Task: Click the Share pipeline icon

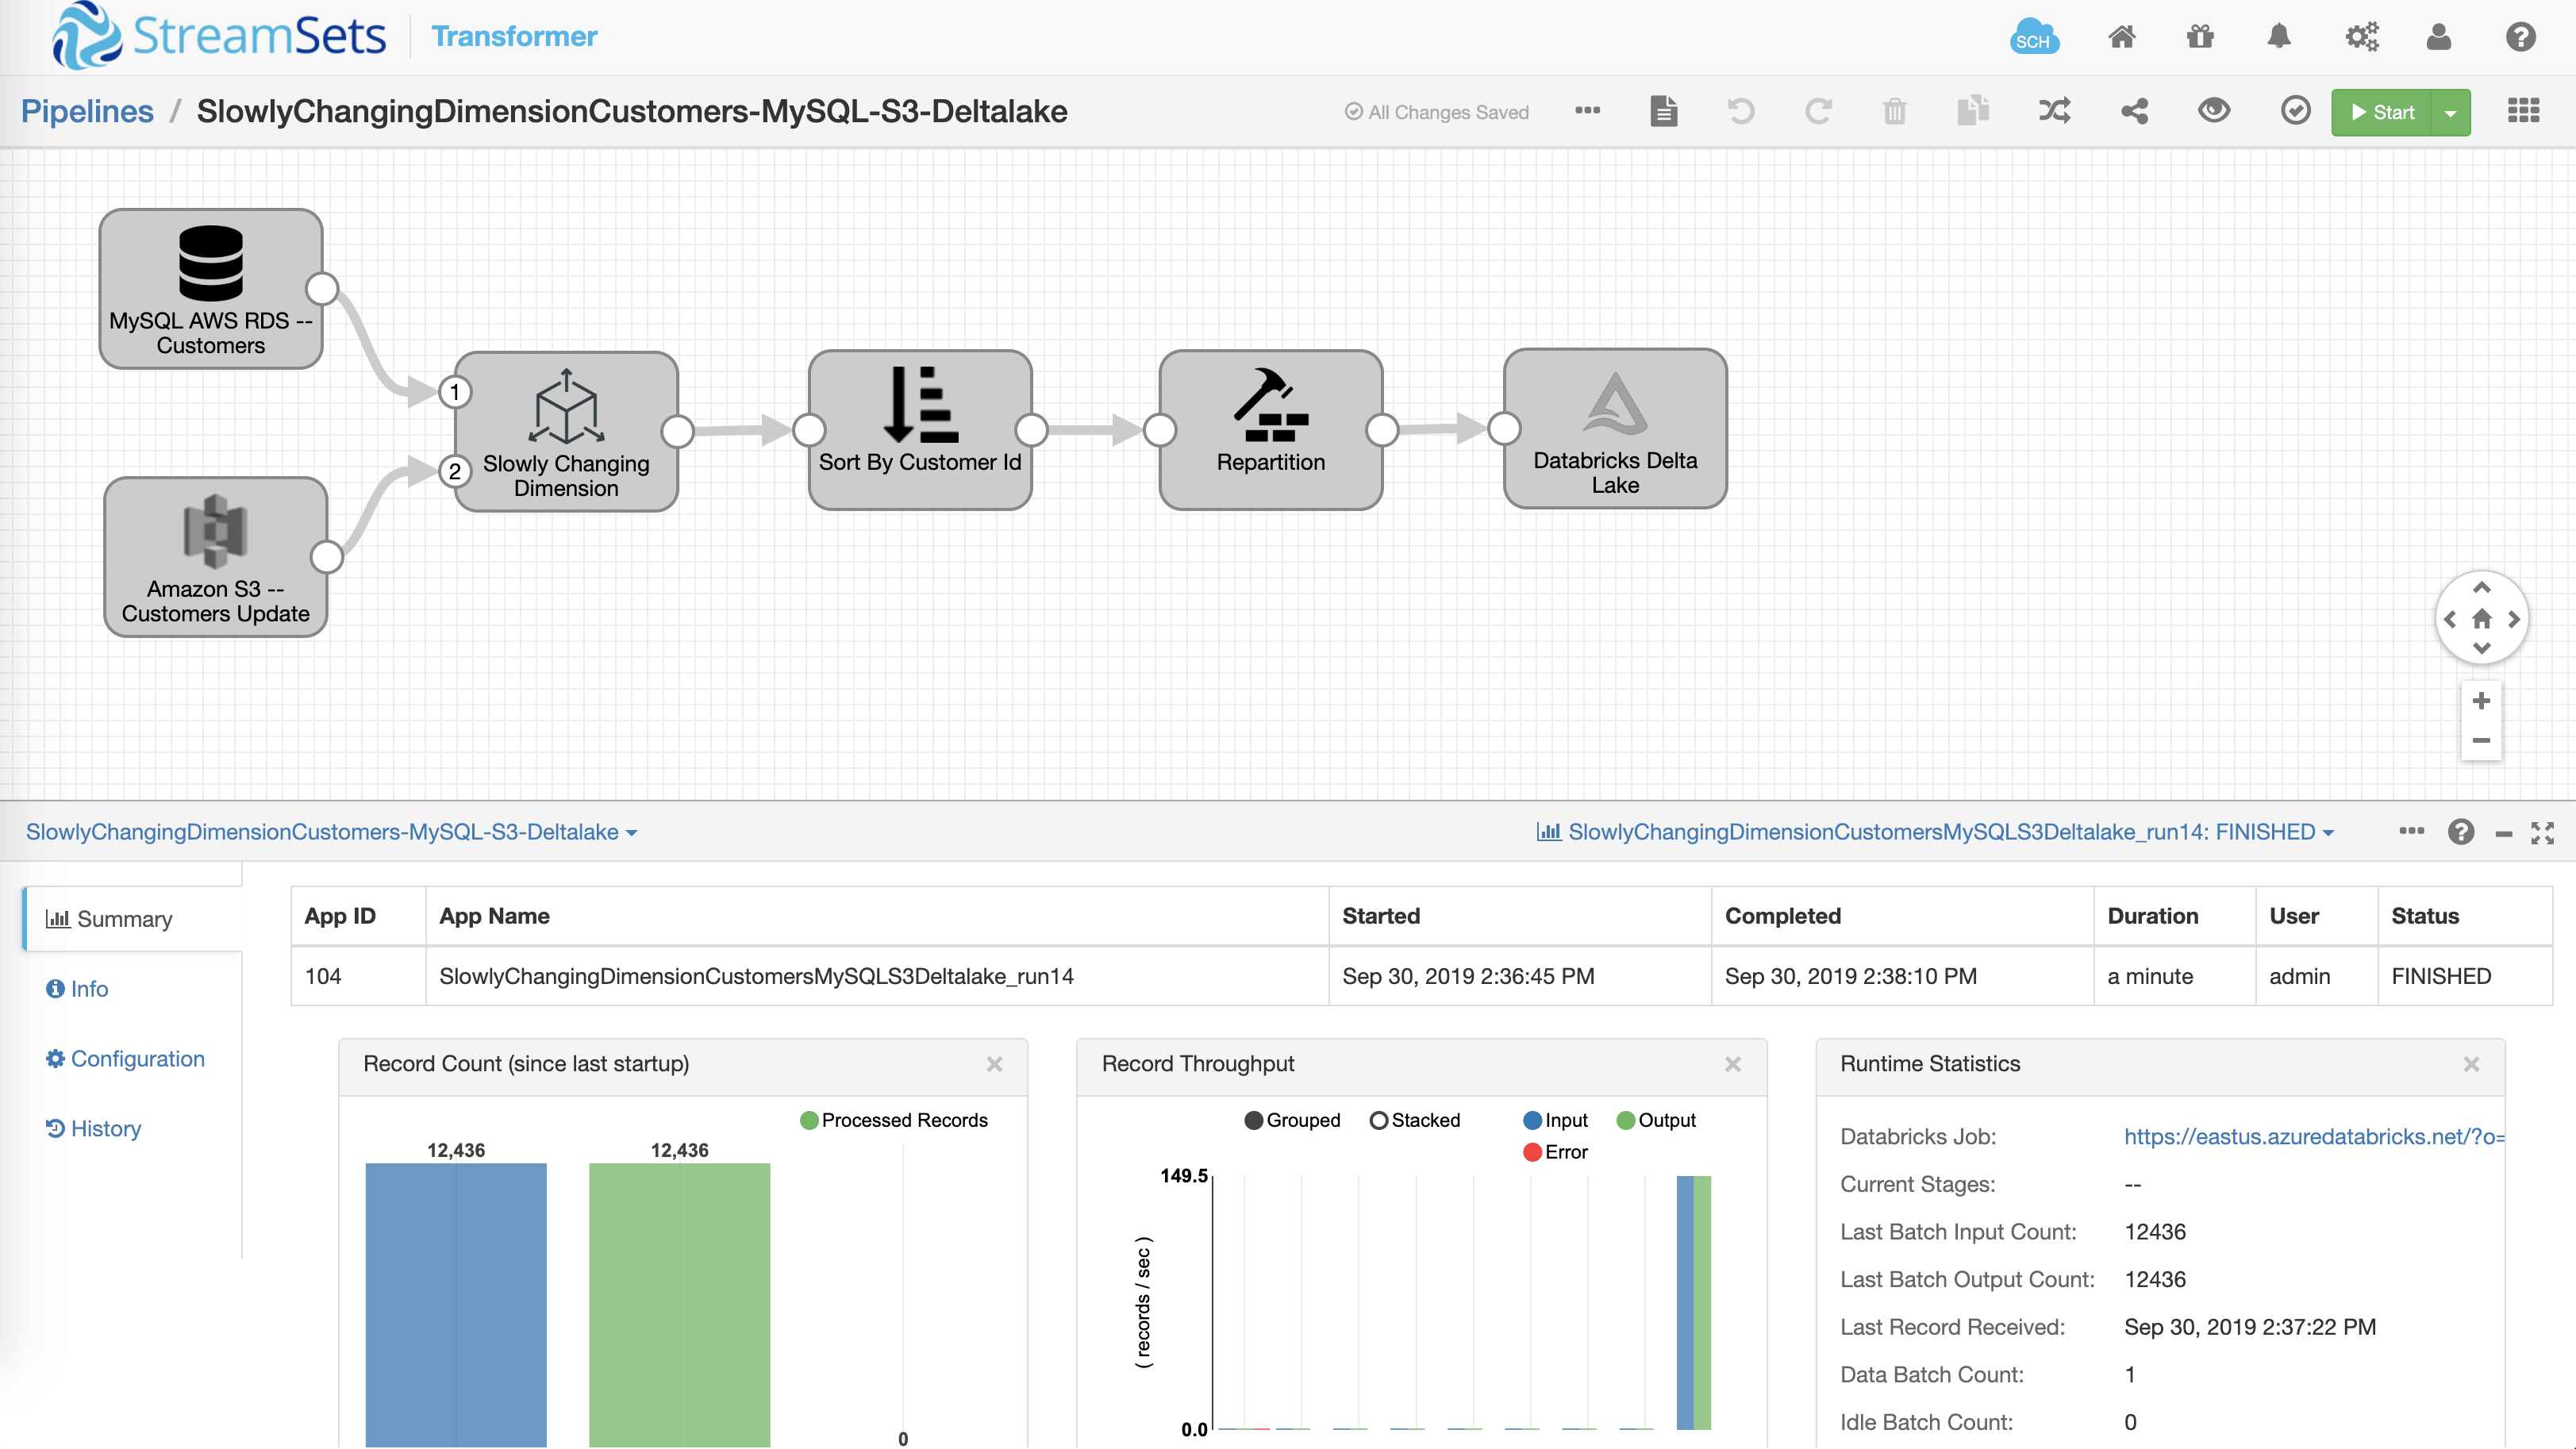Action: tap(2135, 111)
